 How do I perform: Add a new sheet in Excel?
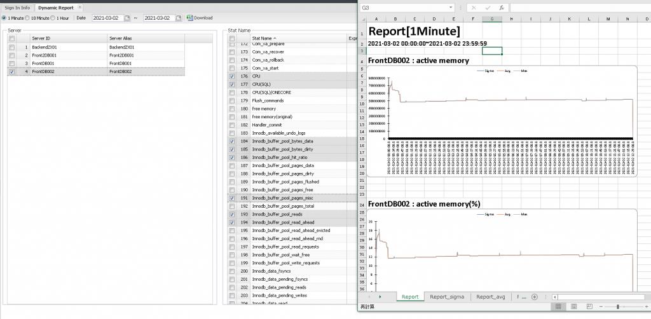pyautogui.click(x=535, y=297)
